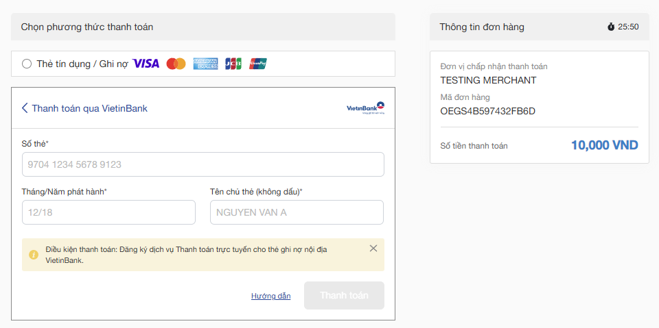This screenshot has height=328, width=659.
Task: Click the Thanh toán qua VietinBank heading
Action: pos(89,108)
